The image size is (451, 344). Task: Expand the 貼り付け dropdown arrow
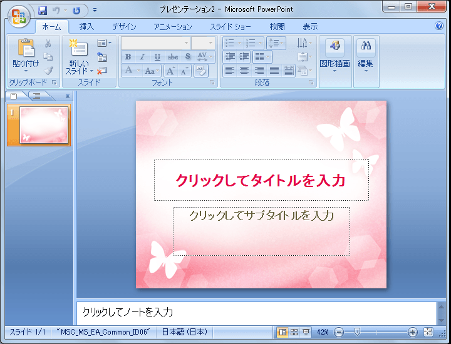(x=26, y=71)
